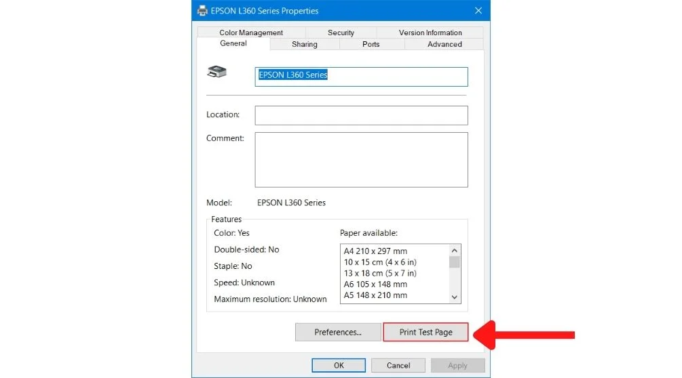682x378 pixels.
Task: Click paper list scroll down arrow
Action: [x=455, y=297]
